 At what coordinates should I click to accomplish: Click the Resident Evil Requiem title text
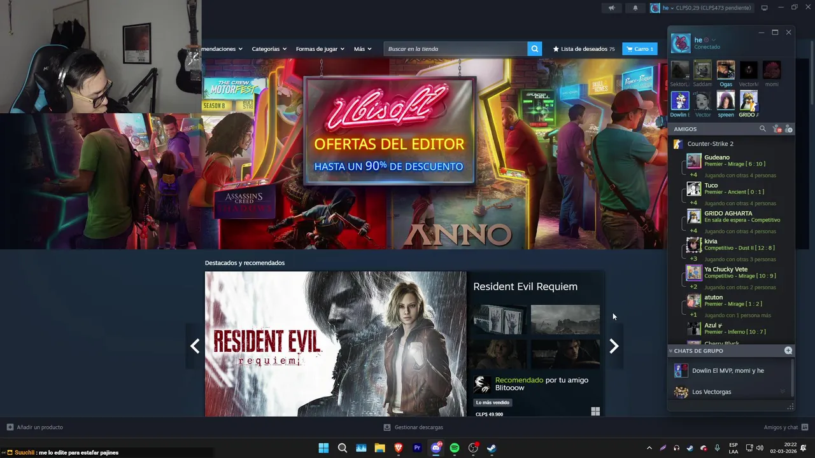(525, 287)
